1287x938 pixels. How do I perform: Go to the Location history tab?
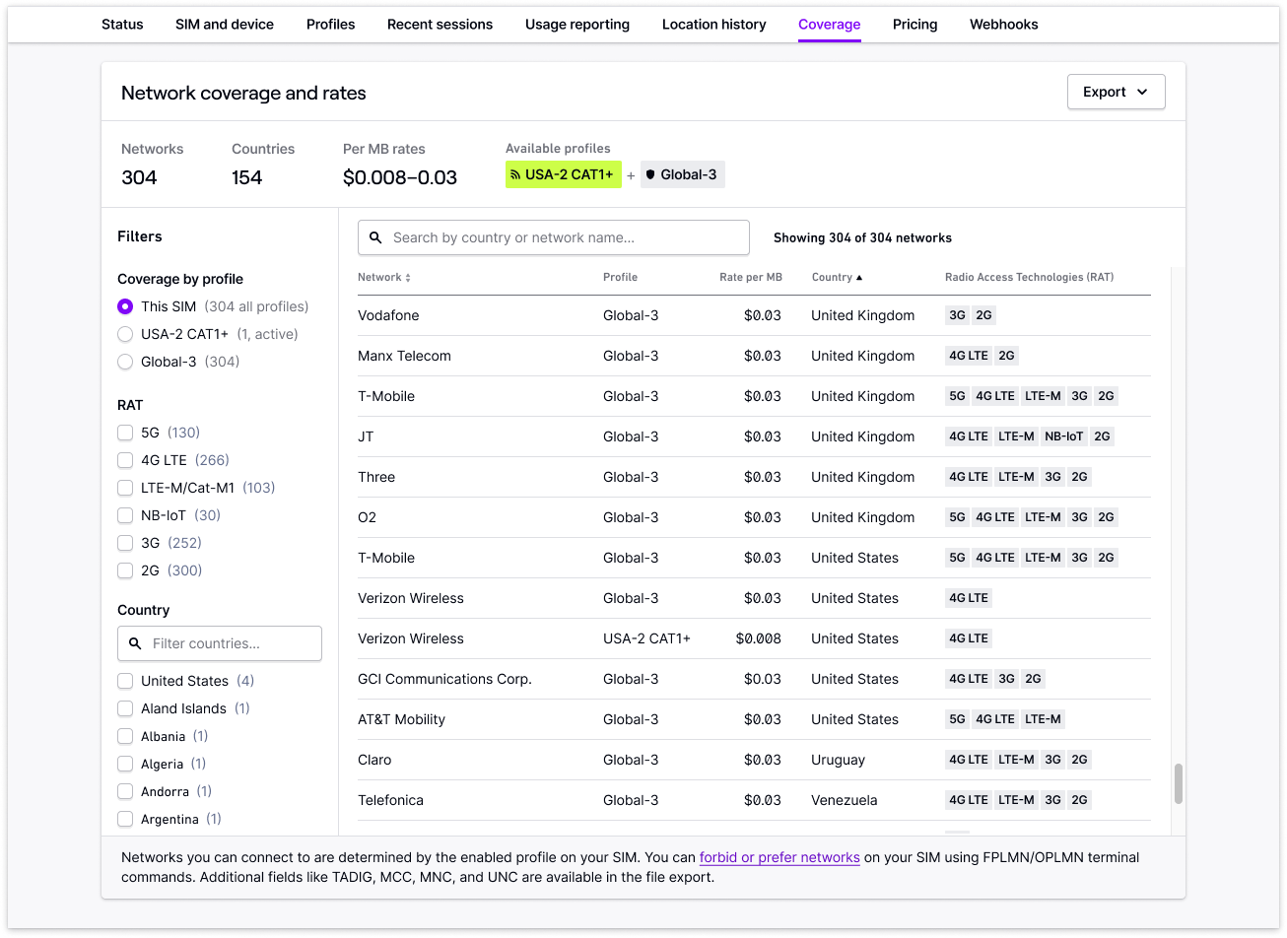pyautogui.click(x=713, y=24)
